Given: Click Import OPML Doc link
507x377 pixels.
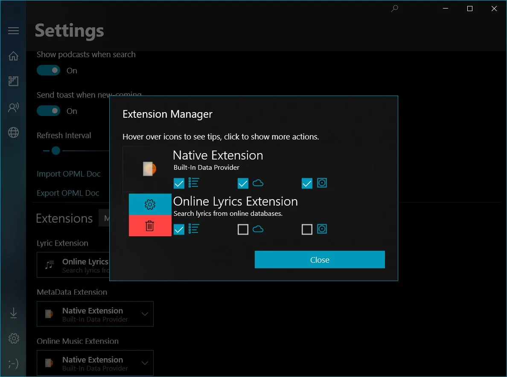Looking at the screenshot, I should pyautogui.click(x=69, y=174).
